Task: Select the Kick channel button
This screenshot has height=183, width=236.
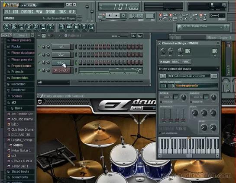Action: point(61,47)
